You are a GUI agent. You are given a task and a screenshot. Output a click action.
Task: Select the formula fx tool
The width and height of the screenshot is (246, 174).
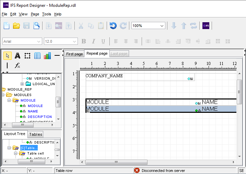point(17,65)
